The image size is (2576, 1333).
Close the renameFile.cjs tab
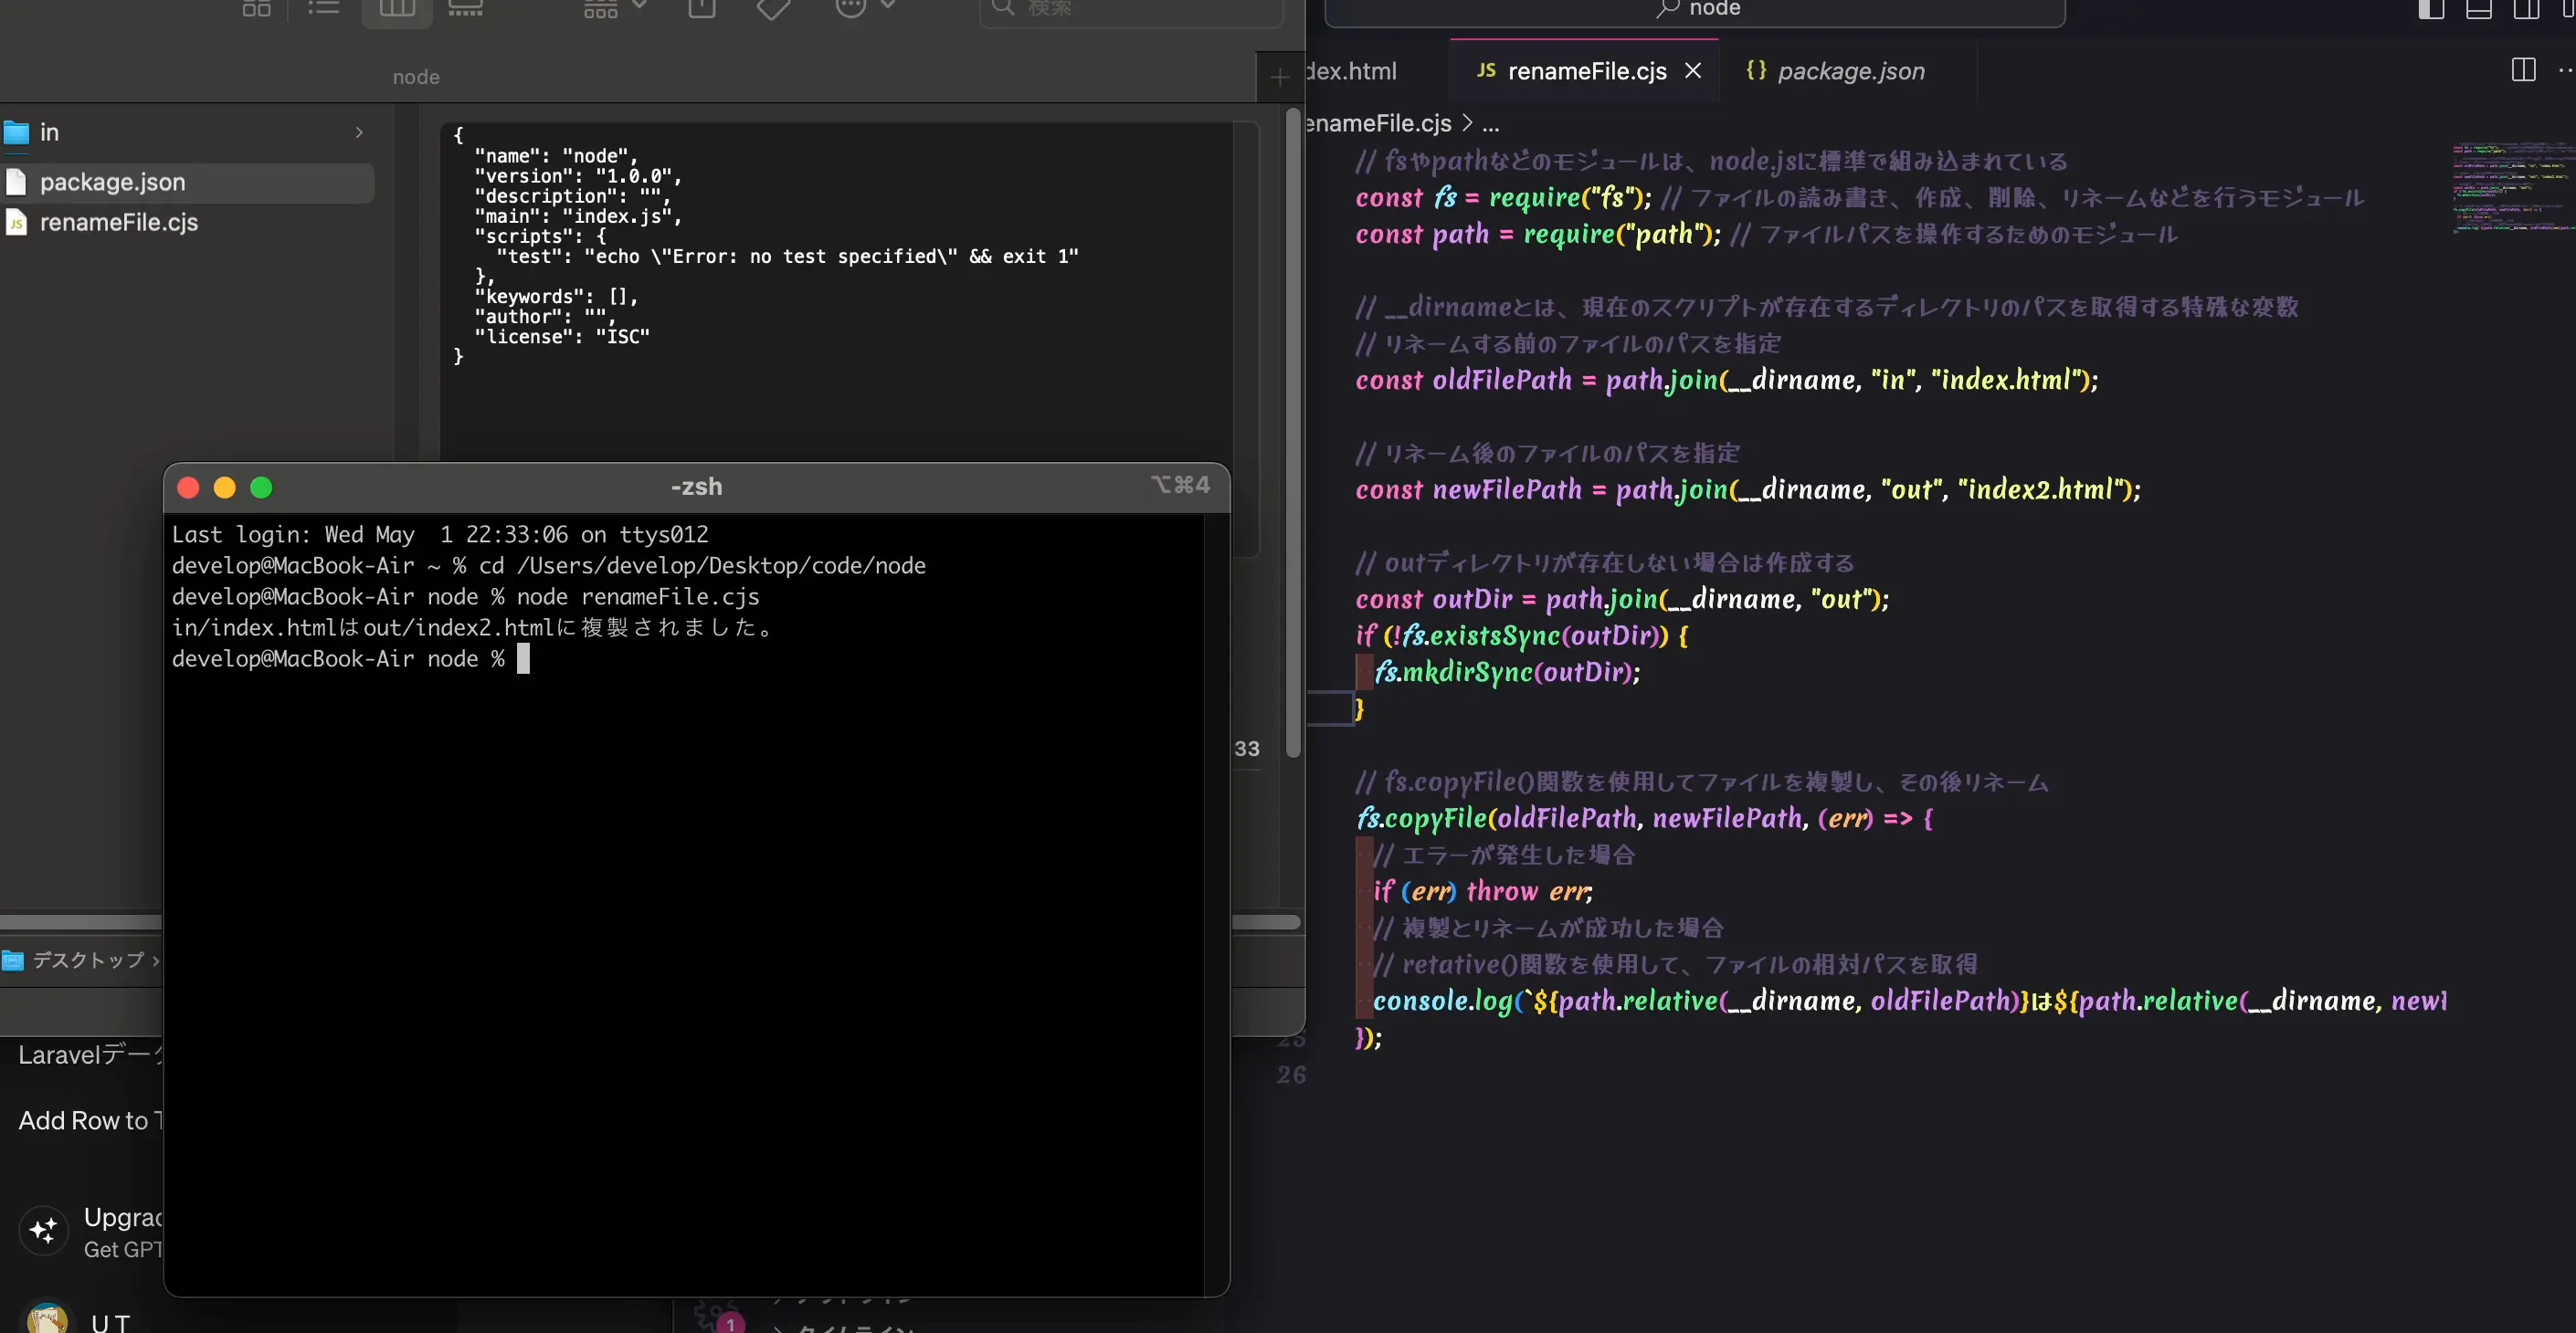coord(1693,71)
